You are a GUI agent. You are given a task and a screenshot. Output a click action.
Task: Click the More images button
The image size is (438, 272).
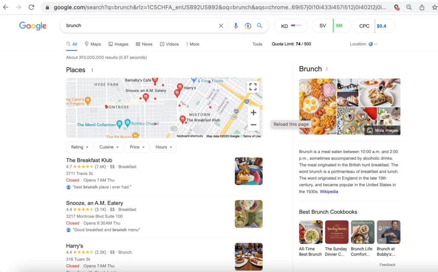[382, 130]
